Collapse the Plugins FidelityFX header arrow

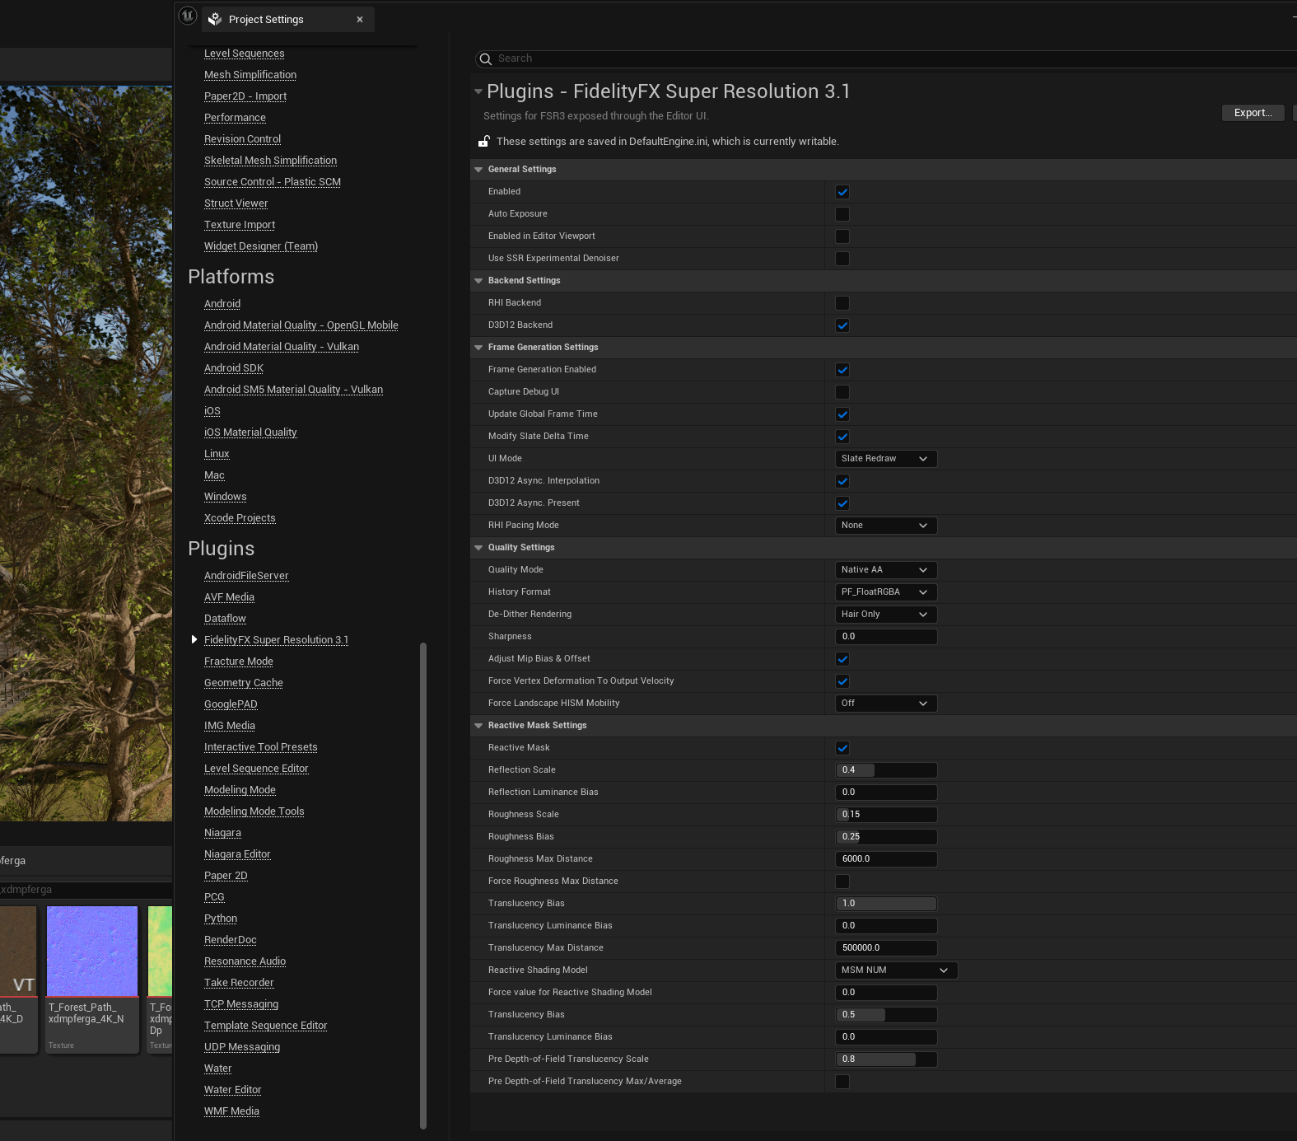click(478, 91)
